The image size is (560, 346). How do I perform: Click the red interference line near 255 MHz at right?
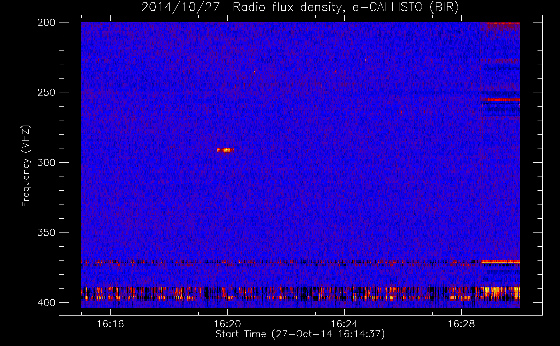[500, 100]
